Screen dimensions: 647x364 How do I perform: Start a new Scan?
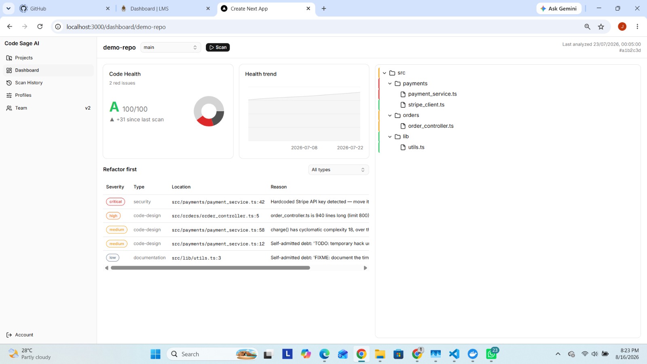[218, 47]
